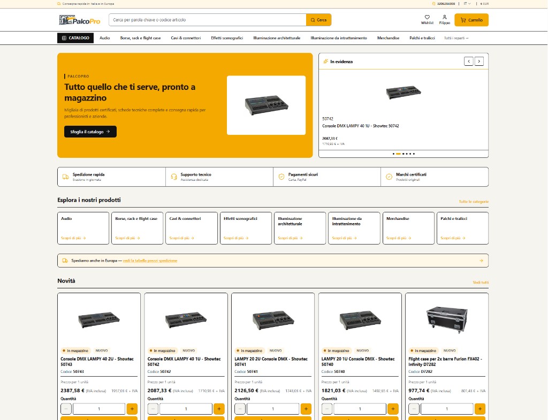The image size is (548, 420).
Task: Click quantity field for product 50741
Action: pyautogui.click(x=273, y=409)
